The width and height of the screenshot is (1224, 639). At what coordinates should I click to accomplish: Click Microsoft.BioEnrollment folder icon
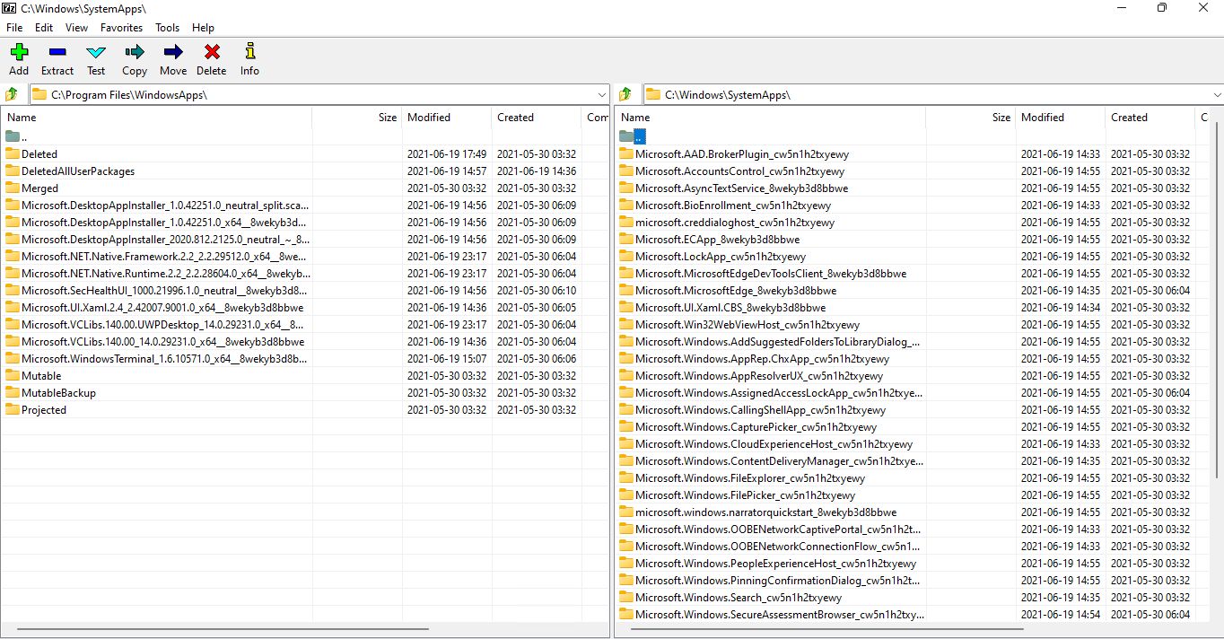[626, 205]
